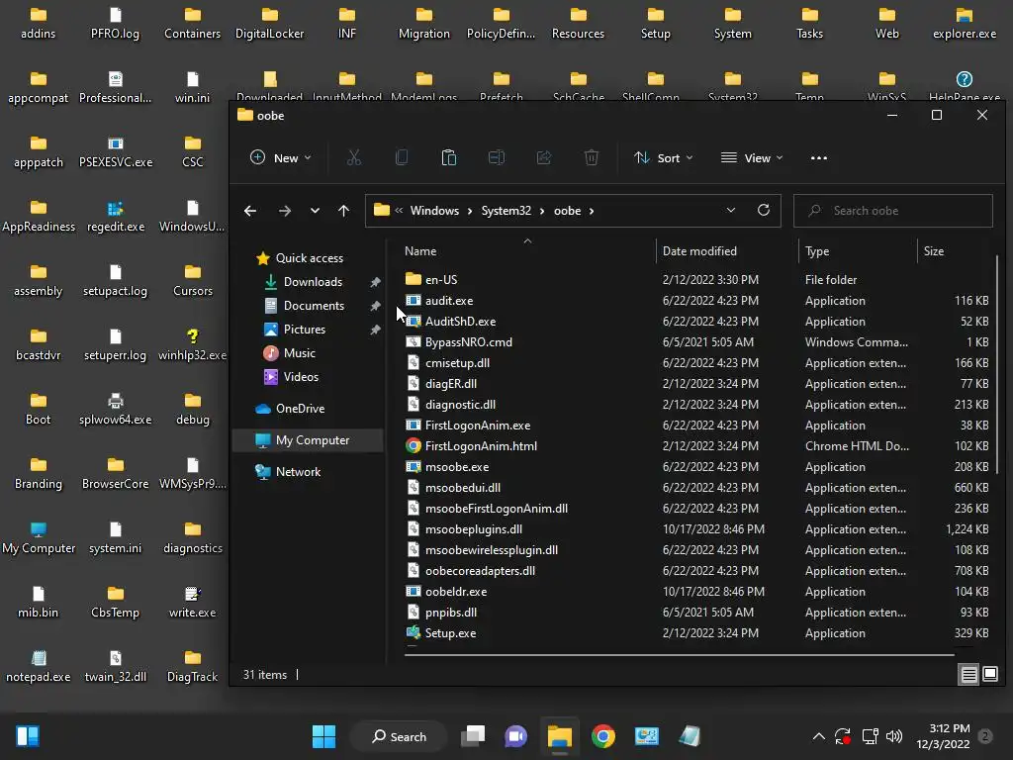Sort by the Name column header
This screenshot has height=760, width=1013.
(527, 250)
